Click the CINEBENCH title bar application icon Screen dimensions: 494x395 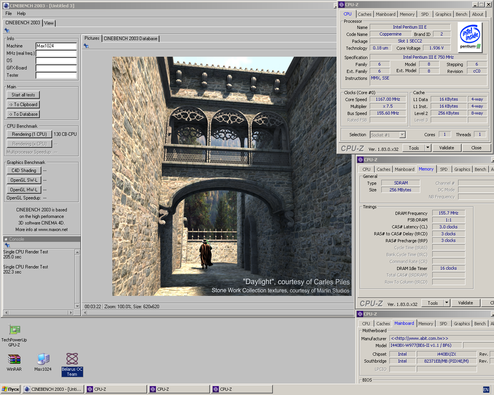point(6,5)
